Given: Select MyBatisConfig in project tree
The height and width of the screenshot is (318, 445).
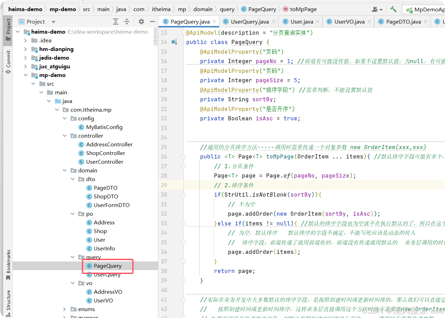Looking at the screenshot, I should click(100, 127).
